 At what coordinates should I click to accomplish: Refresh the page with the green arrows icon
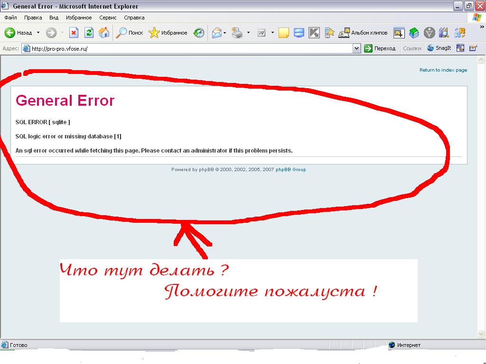click(x=89, y=33)
